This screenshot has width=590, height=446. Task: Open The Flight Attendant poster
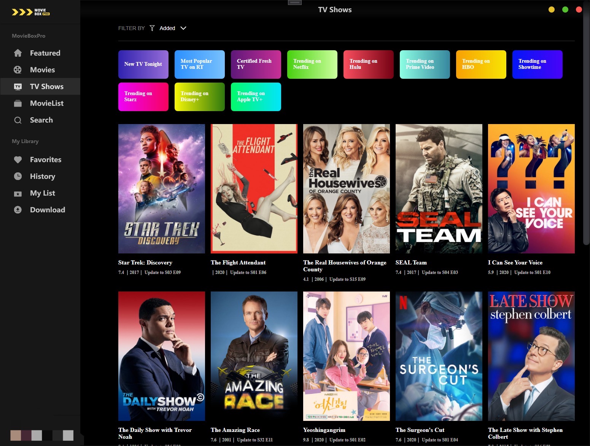(254, 188)
